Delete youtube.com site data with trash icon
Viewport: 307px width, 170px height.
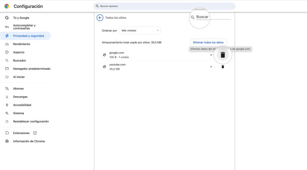[222, 67]
